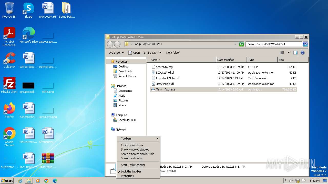Open CCleaner desktop shortcut
Image resolution: width=328 pixels, height=184 pixels.
(9, 60)
